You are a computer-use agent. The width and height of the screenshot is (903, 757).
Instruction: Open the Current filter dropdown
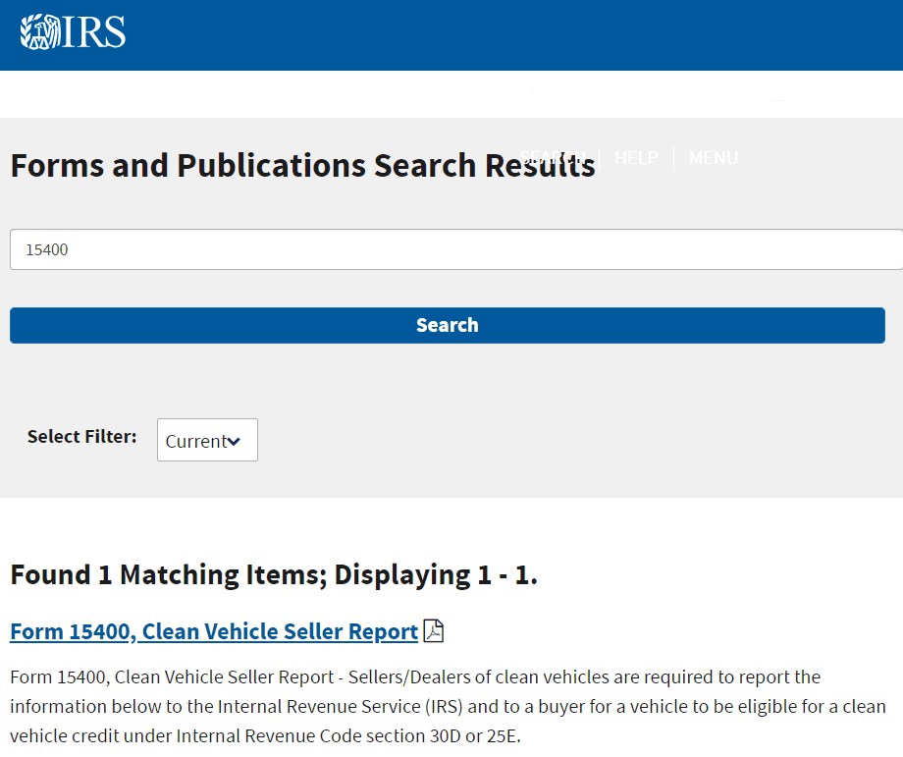(x=207, y=440)
